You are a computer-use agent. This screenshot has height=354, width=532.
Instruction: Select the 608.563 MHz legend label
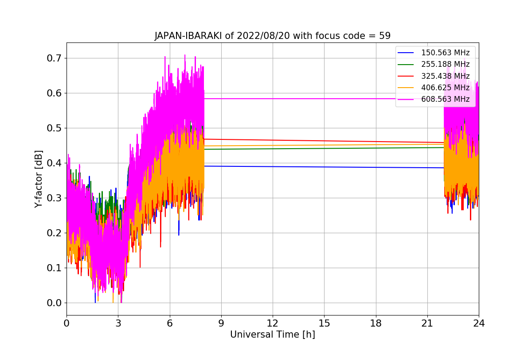[x=445, y=99]
